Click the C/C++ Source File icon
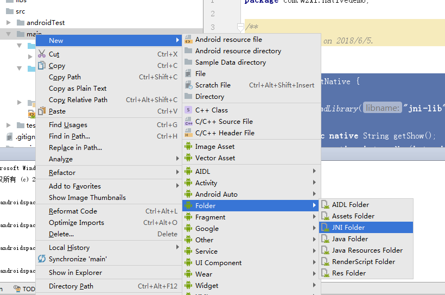 188,121
